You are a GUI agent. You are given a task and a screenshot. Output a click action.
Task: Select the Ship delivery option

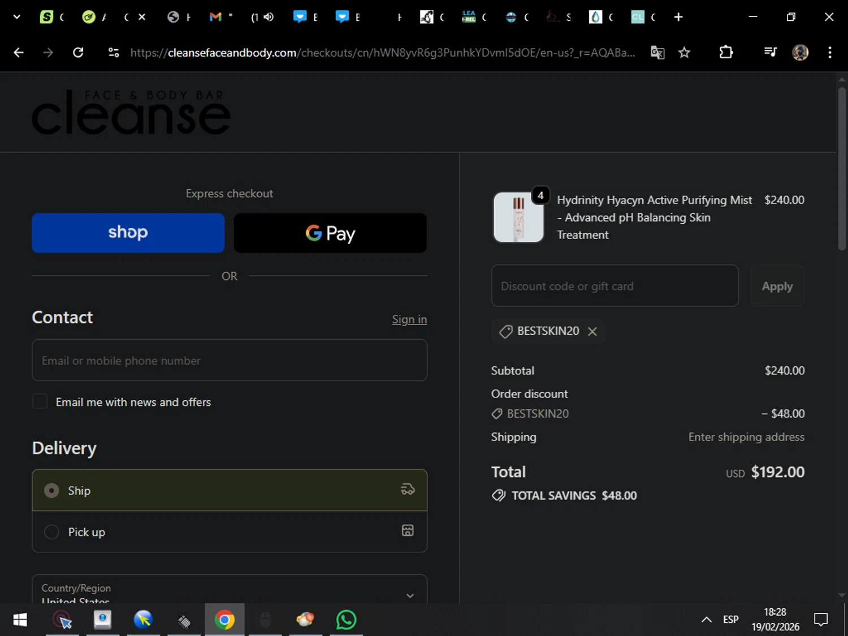pos(230,490)
